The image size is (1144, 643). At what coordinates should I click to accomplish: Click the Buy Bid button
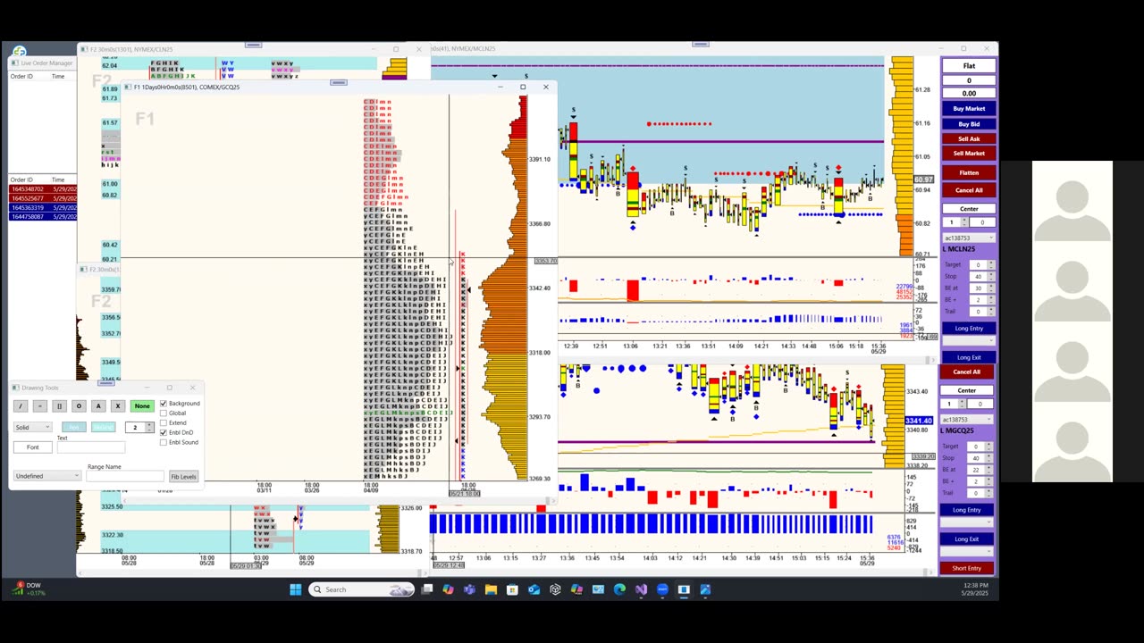pos(969,124)
